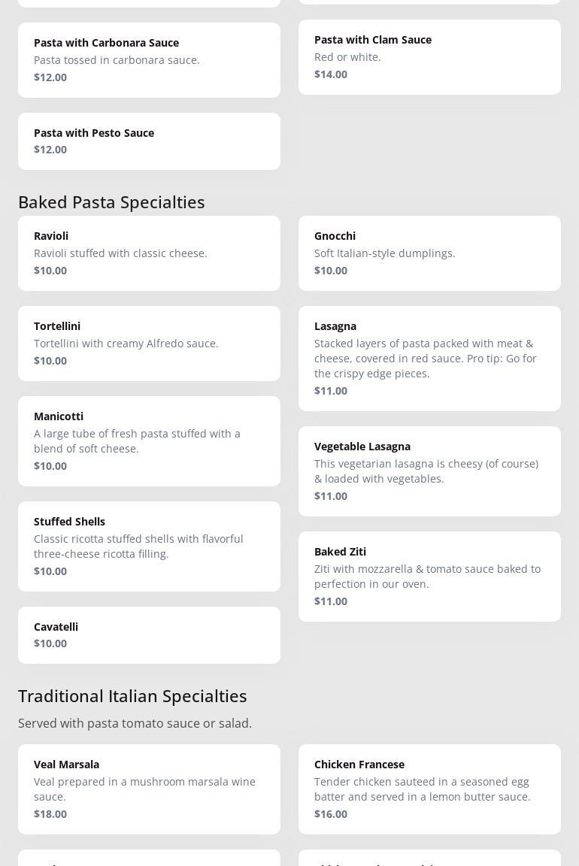Choose the Pasta with Clam Sauce card
Screen dimensions: 579x866
coord(429,57)
